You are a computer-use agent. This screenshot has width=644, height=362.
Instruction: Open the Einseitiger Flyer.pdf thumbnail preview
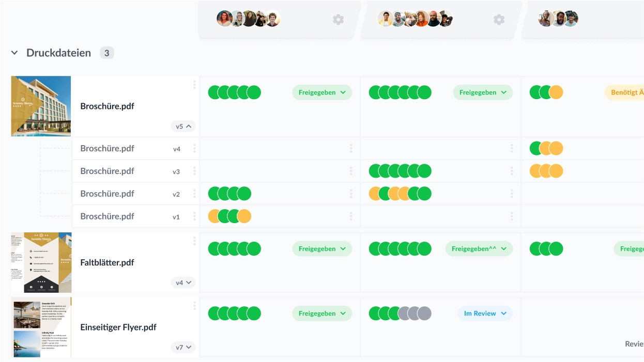pos(41,327)
